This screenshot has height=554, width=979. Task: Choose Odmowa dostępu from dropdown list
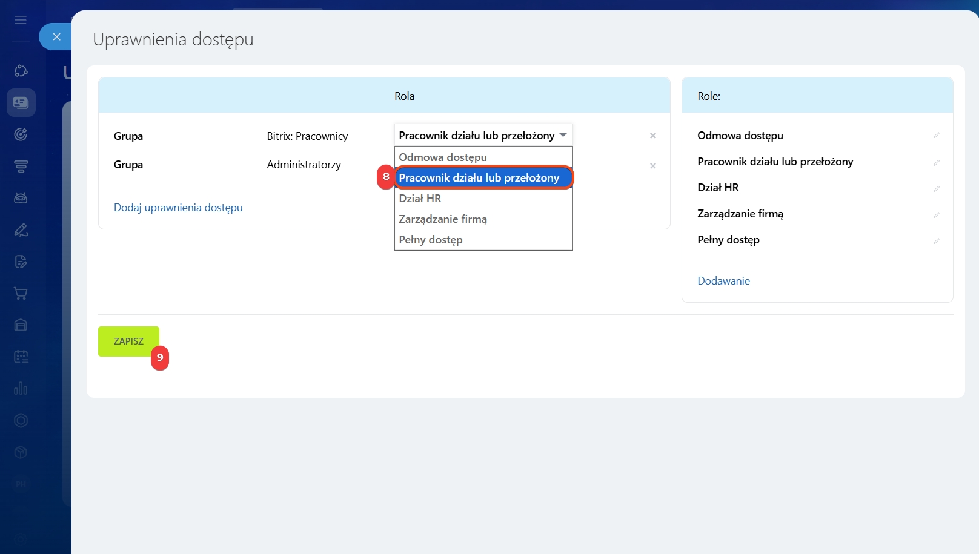click(x=443, y=157)
